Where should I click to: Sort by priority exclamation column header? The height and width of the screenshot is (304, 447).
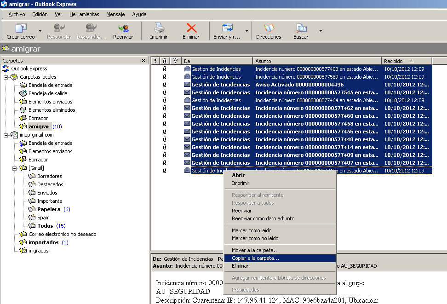155,61
